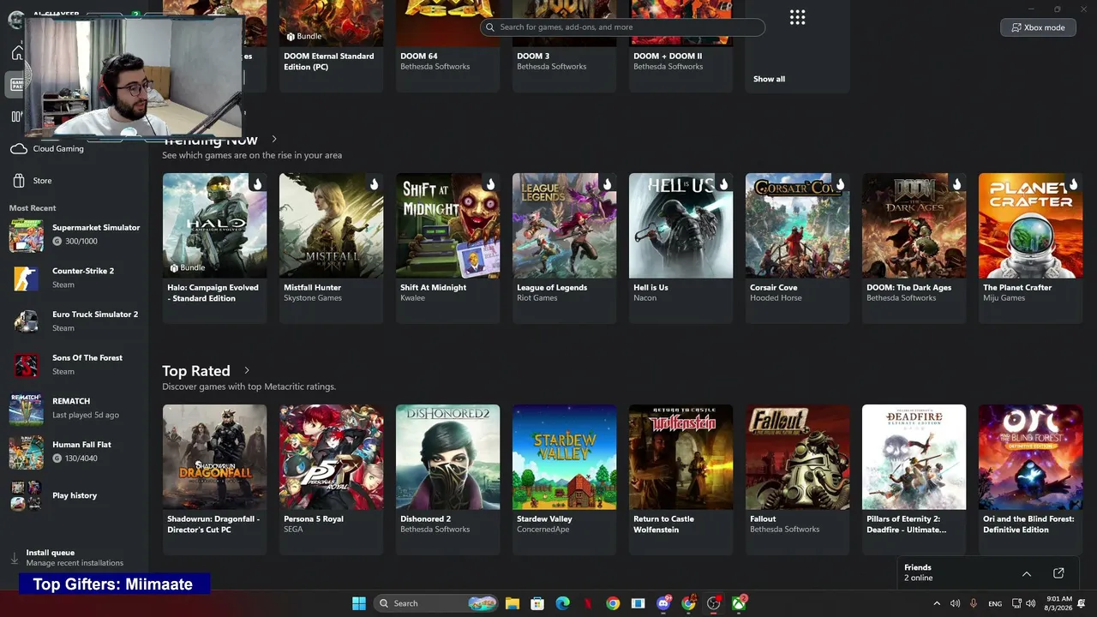Open the Home icon in the sidebar
1097x617 pixels.
(x=16, y=53)
